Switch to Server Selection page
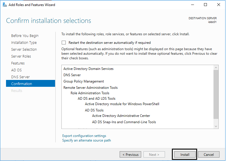The width and height of the screenshot is (235, 161). (24, 50)
